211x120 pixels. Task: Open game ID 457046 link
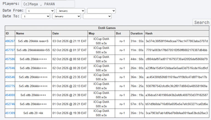[x=10, y=68]
